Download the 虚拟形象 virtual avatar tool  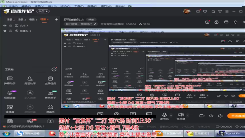(x=30, y=109)
